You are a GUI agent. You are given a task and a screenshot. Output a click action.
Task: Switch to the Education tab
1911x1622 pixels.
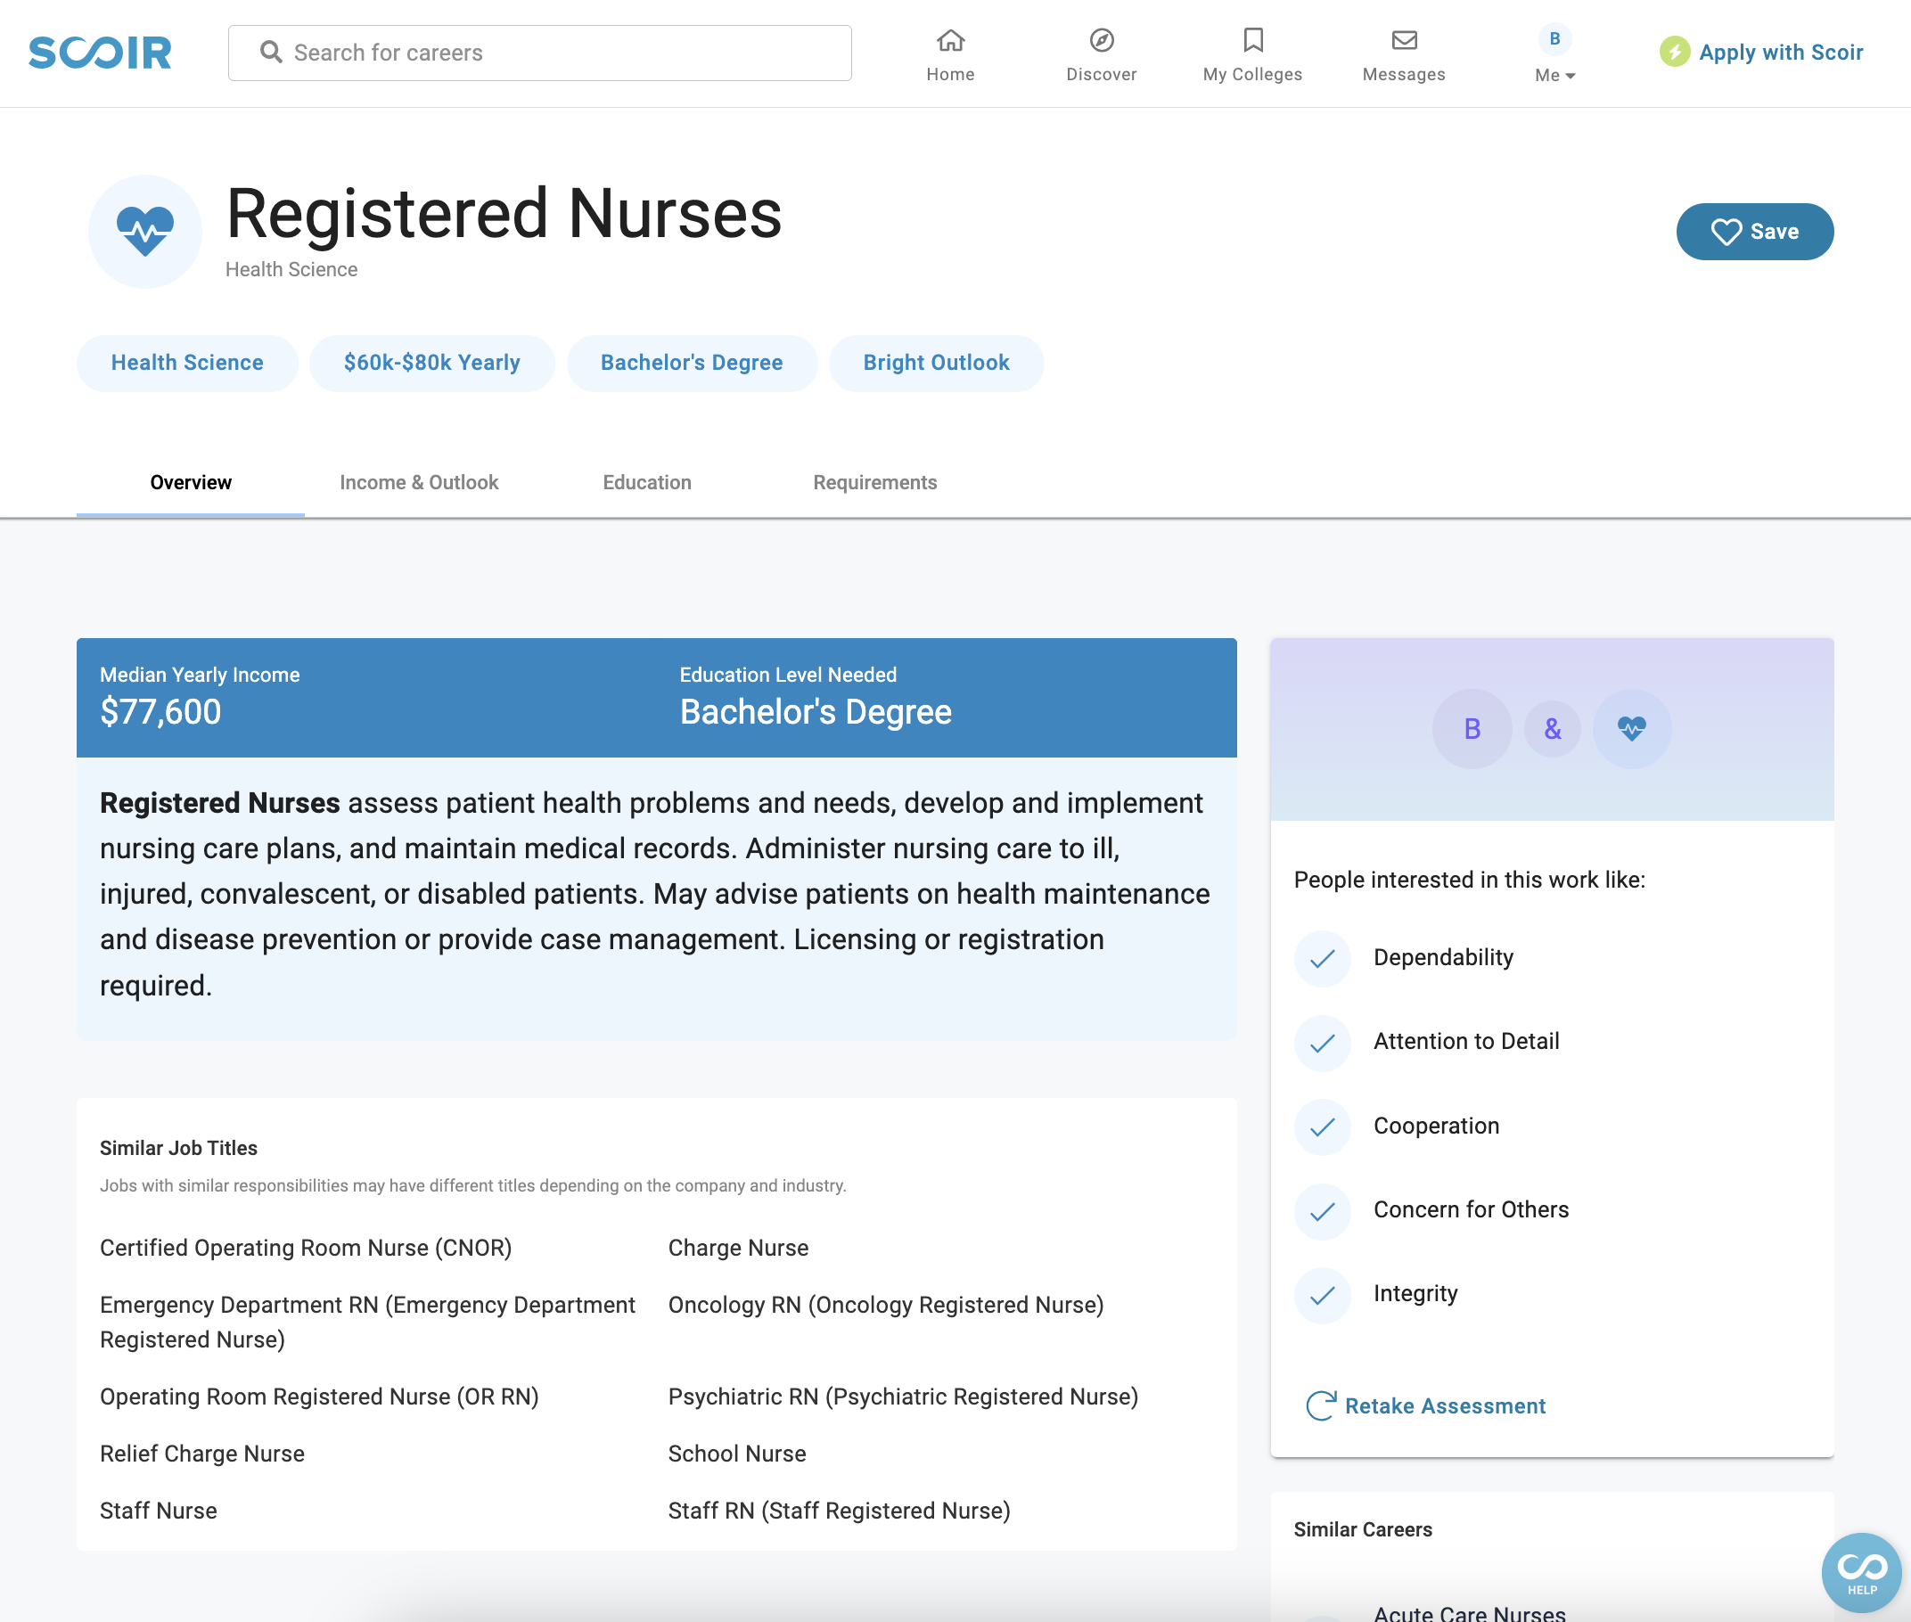(x=646, y=483)
